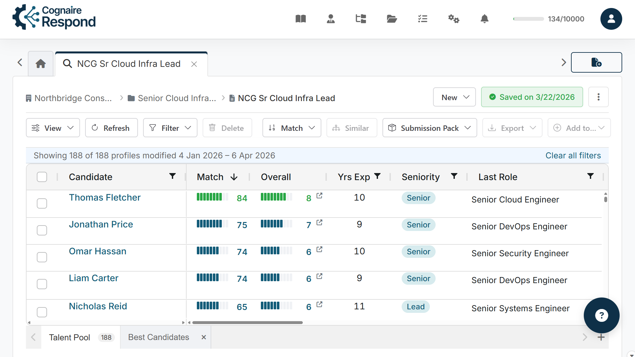The height and width of the screenshot is (357, 635).
Task: Check Omar Hassan's row checkbox
Action: coord(42,257)
